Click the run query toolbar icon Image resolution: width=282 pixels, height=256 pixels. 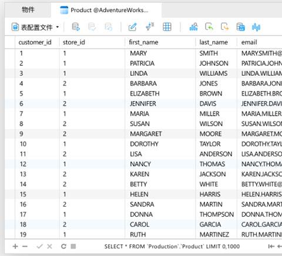pyautogui.click(x=76, y=27)
